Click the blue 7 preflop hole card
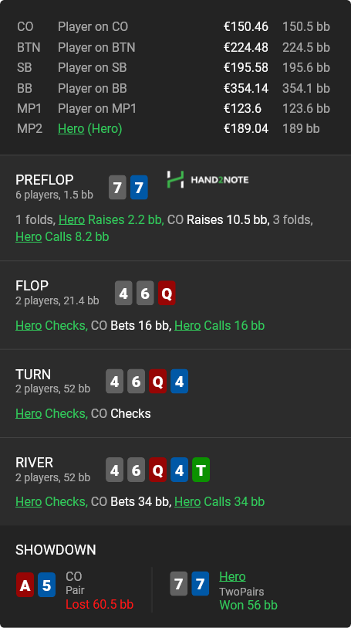This screenshot has width=351, height=628. pyautogui.click(x=139, y=188)
